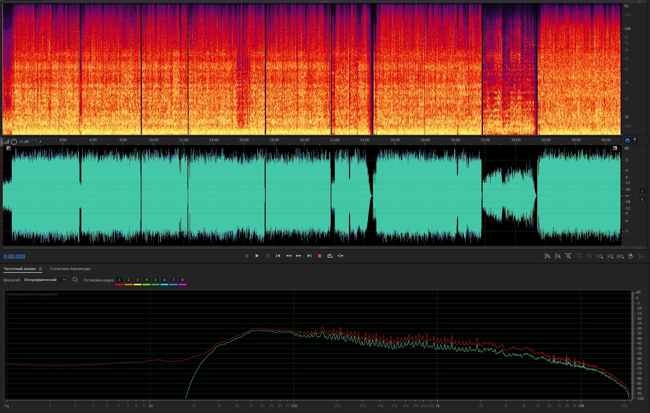Click the Zoom in time icon
This screenshot has width=650, height=413.
[568, 256]
